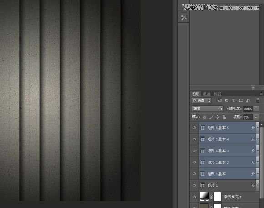Viewport: 264px width, 208px height.
Task: Open the tools icon in the collapsed panel strip
Action: 183,17
